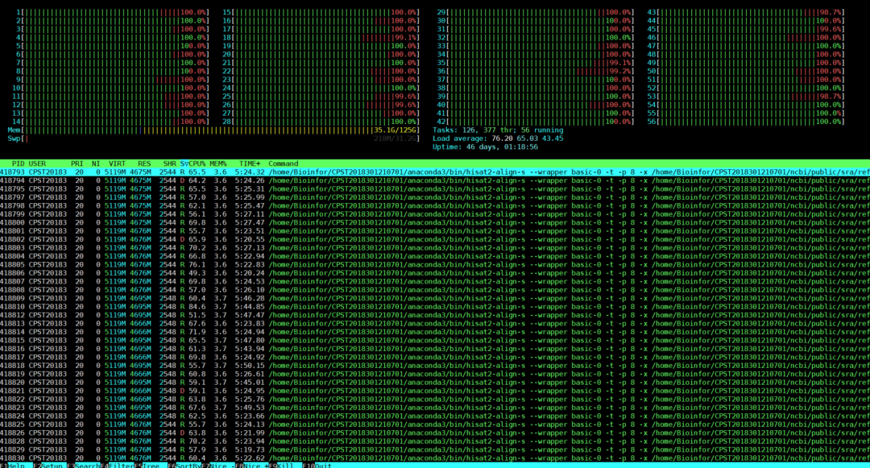Screen dimensions: 870x468
Task: Click the CPU 36 meter showing 99.2%
Action: pos(536,71)
